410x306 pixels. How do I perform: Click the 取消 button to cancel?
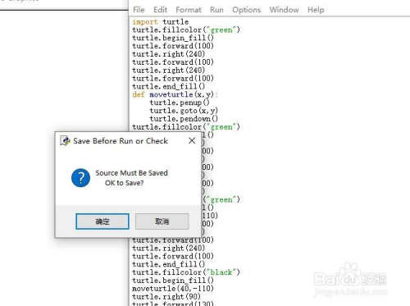(162, 222)
